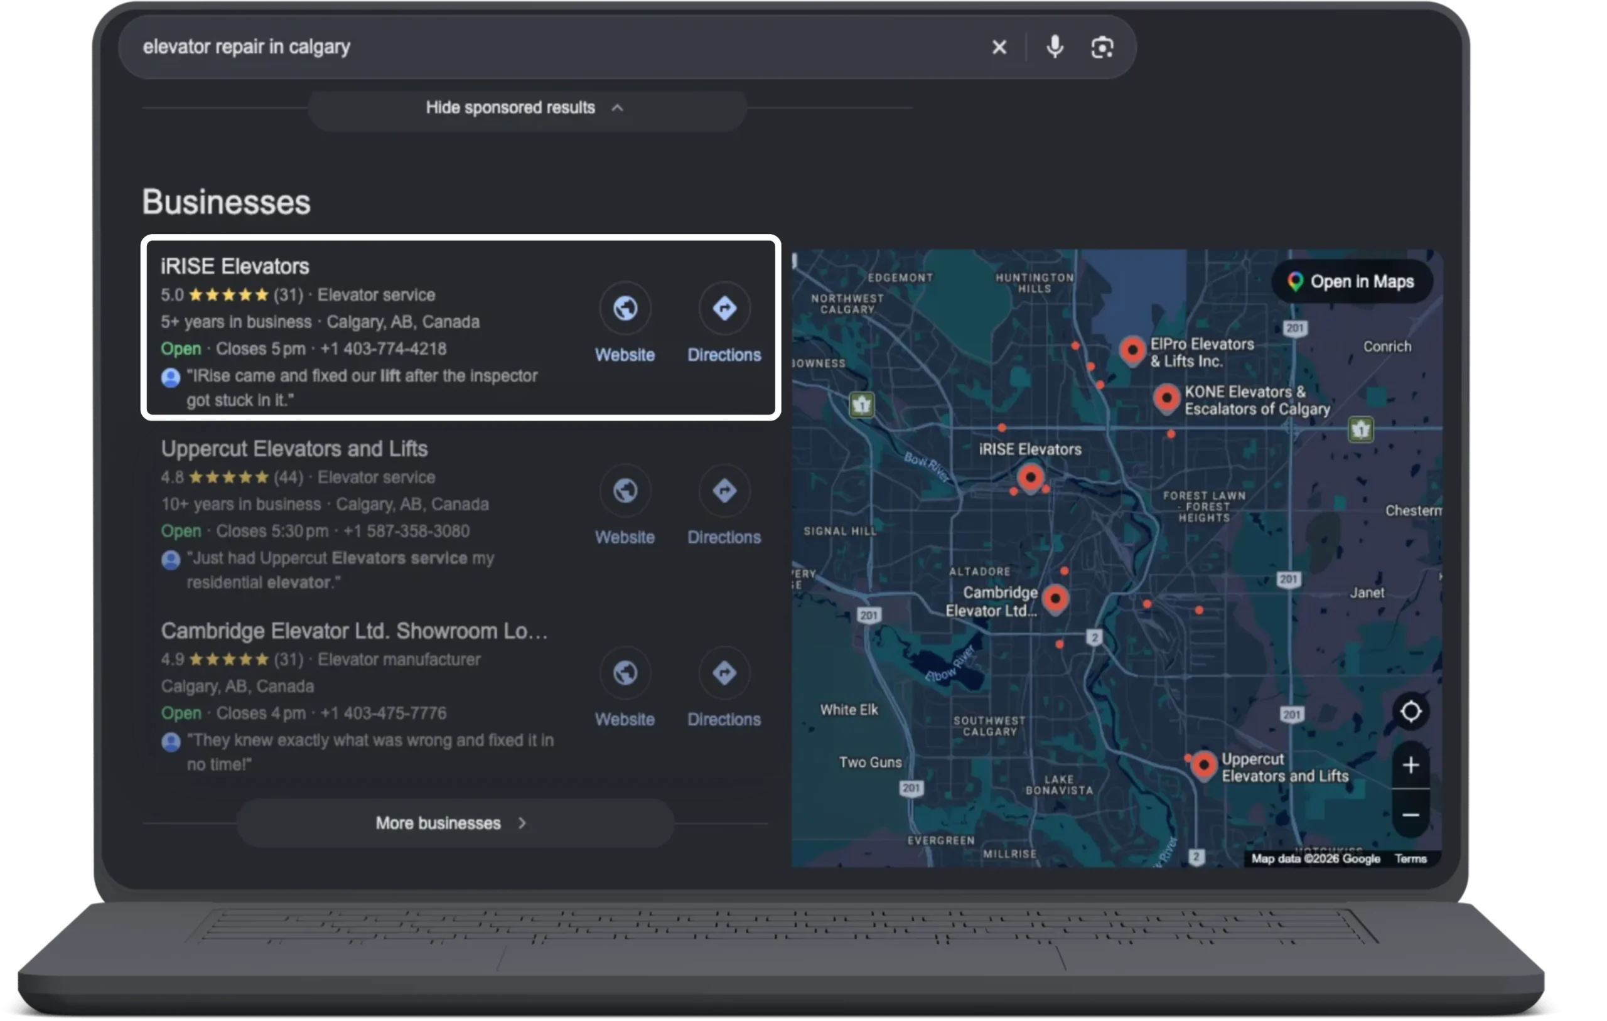Open iRISE Elevators website globe icon

pos(625,308)
